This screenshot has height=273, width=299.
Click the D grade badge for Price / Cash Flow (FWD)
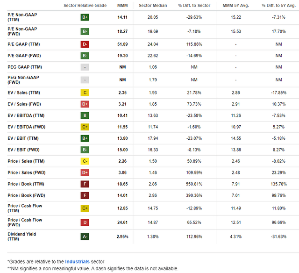[85, 223]
